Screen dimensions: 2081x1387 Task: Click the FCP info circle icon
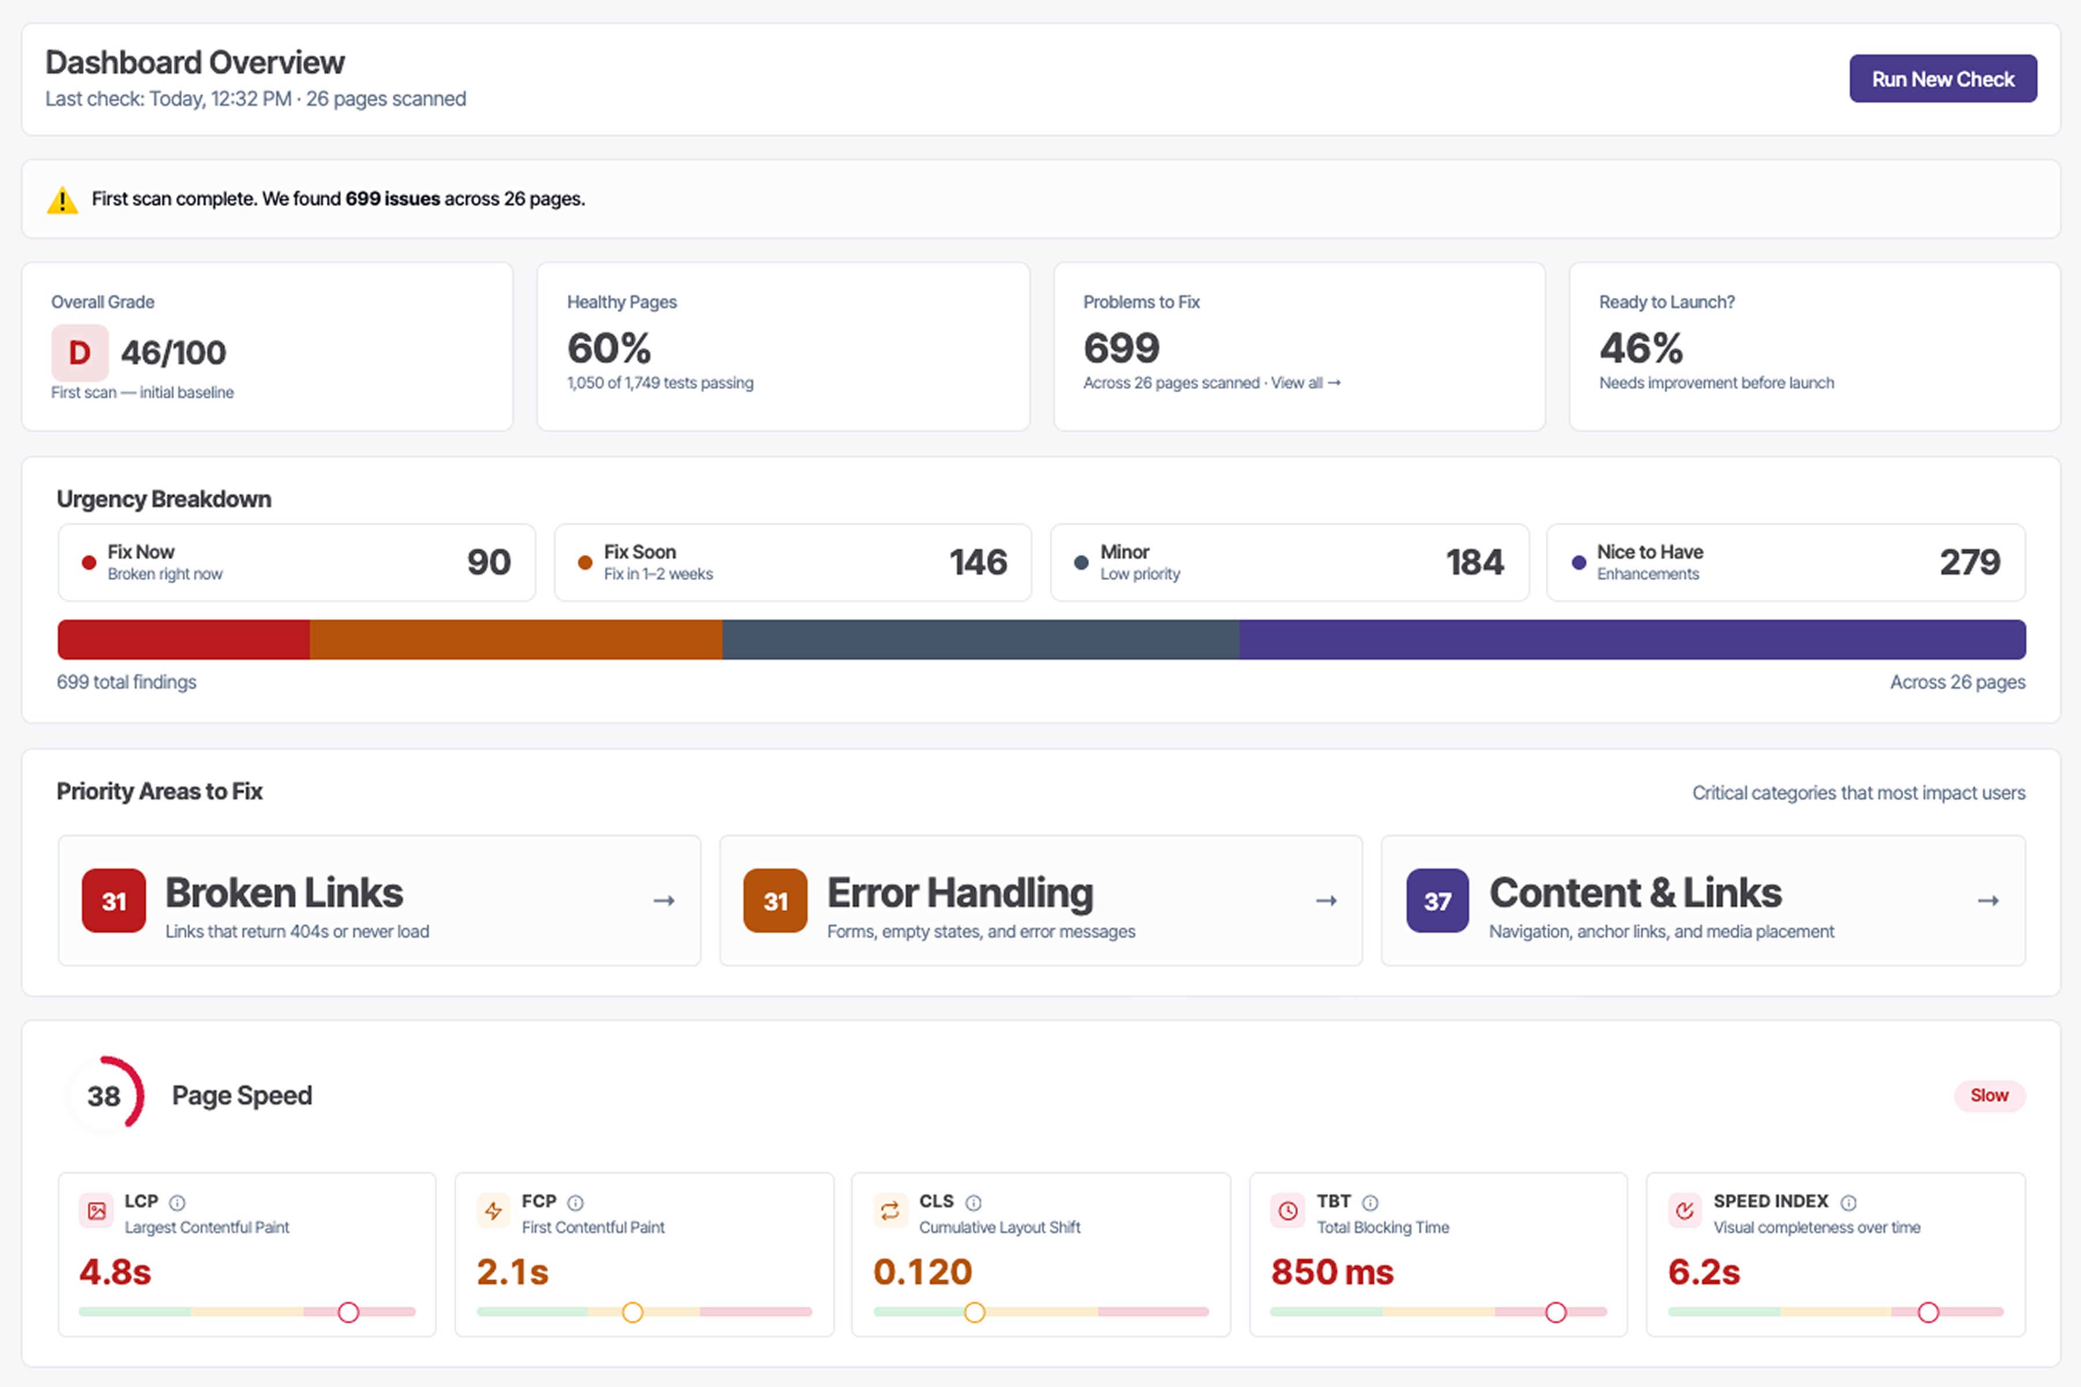pos(576,1202)
